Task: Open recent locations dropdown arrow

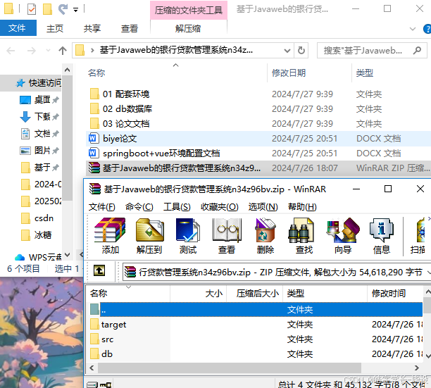Action: coord(48,50)
